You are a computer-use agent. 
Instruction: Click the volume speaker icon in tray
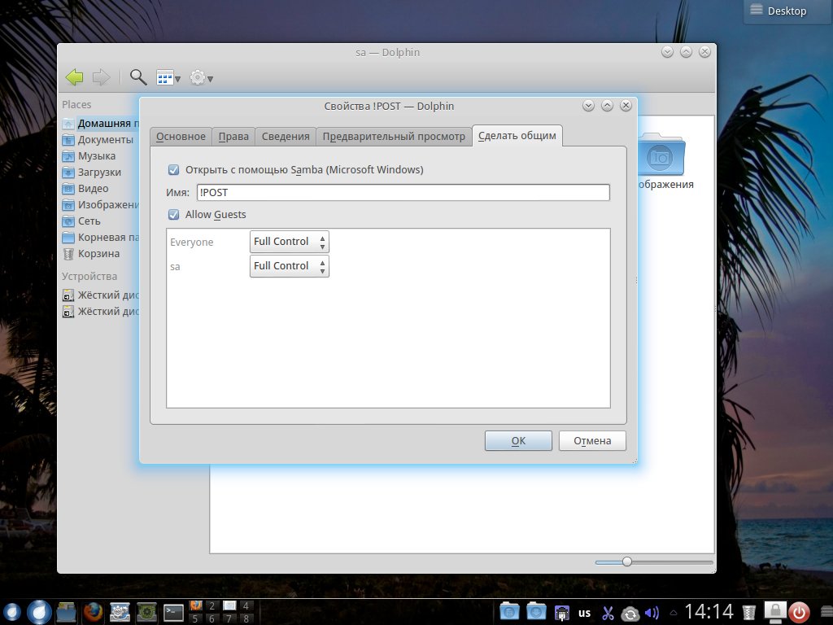(x=652, y=613)
